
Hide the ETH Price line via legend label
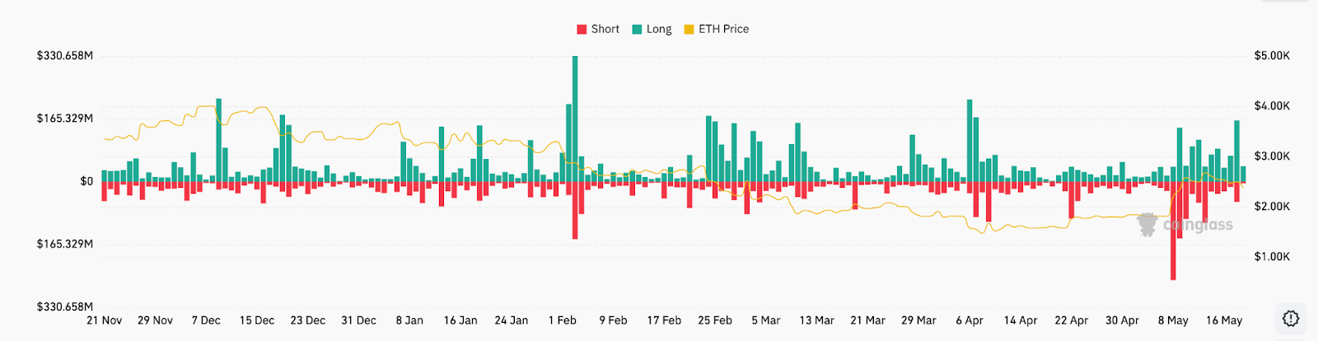[x=723, y=29]
